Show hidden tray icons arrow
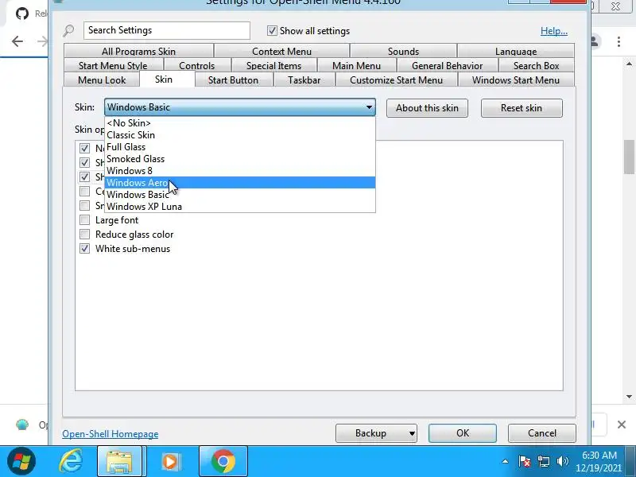The width and height of the screenshot is (636, 477). [505, 461]
